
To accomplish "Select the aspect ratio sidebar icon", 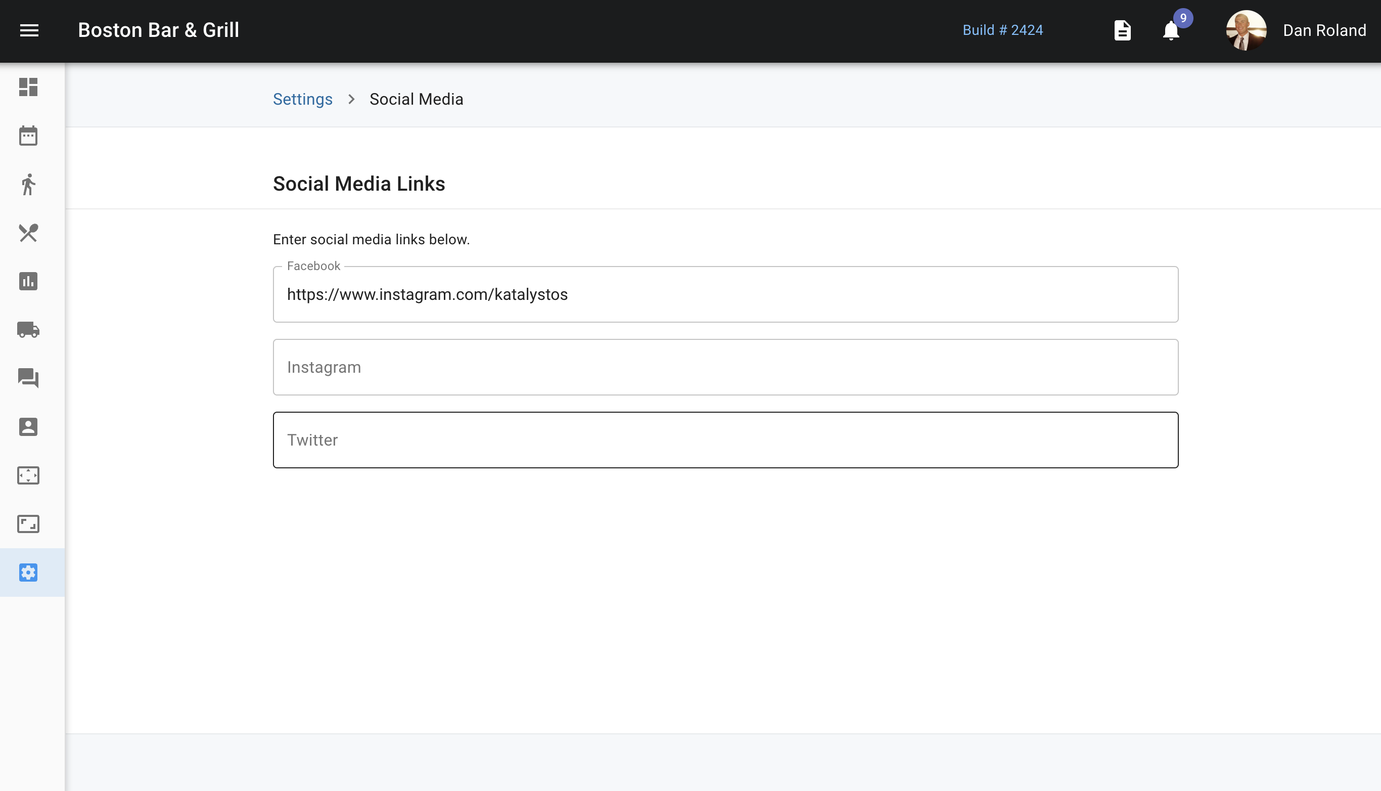I will [x=28, y=524].
